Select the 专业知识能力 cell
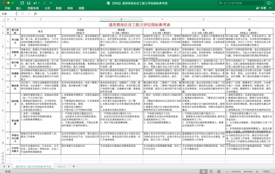The height and width of the screenshot is (174, 275). (x=15, y=150)
